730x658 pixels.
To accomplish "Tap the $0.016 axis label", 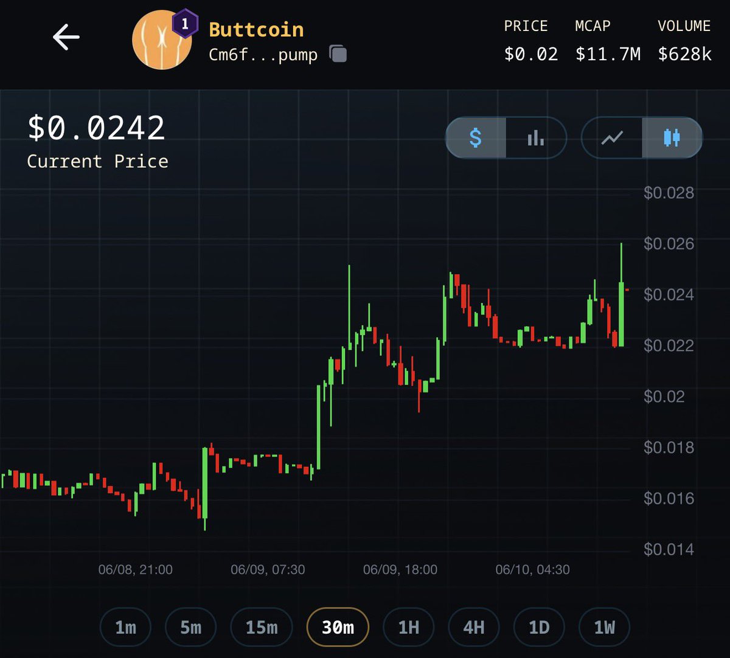I will point(669,499).
